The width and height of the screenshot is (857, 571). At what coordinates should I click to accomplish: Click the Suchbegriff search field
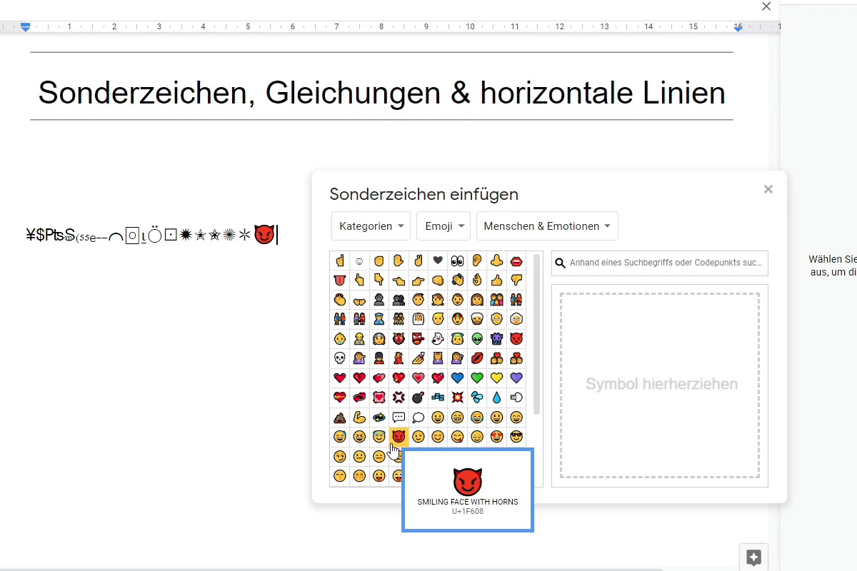(x=659, y=263)
